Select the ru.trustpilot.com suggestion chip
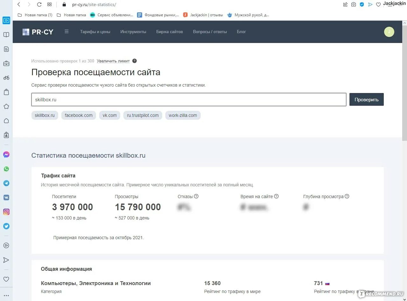Image resolution: width=407 pixels, height=301 pixels. coord(143,115)
